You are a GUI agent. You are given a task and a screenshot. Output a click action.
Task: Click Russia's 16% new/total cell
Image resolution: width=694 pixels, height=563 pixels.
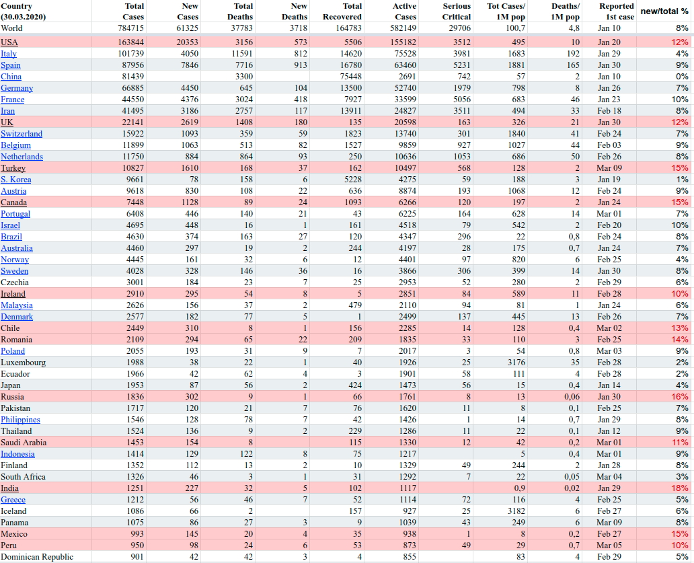(x=680, y=397)
